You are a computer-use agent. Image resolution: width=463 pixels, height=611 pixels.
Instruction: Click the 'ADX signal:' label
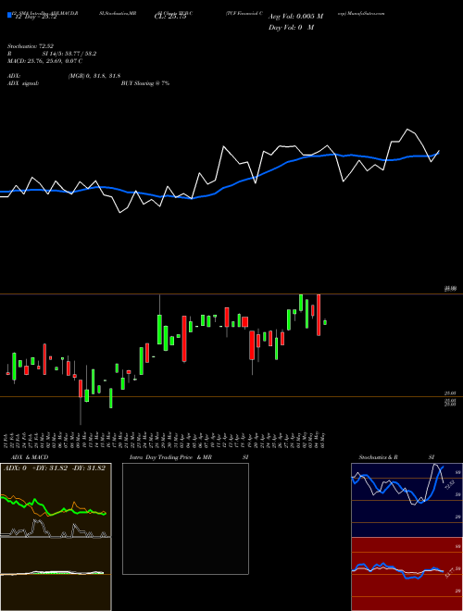23,83
